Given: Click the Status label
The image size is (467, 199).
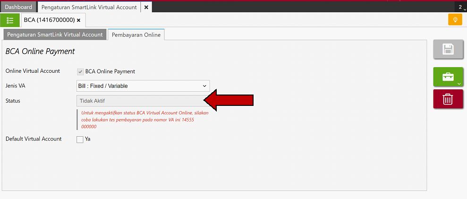Looking at the screenshot, I should (x=13, y=101).
